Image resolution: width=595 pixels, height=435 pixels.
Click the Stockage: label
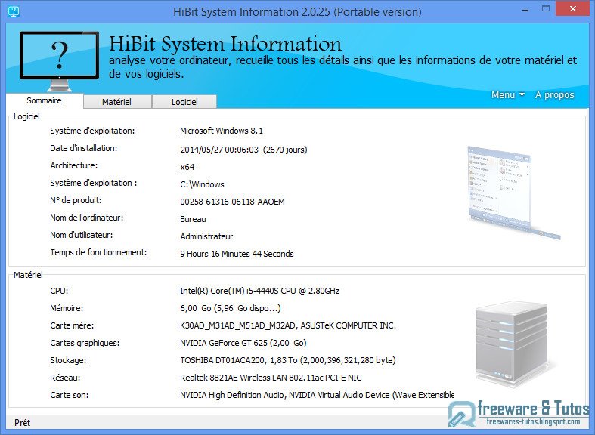[x=68, y=360]
